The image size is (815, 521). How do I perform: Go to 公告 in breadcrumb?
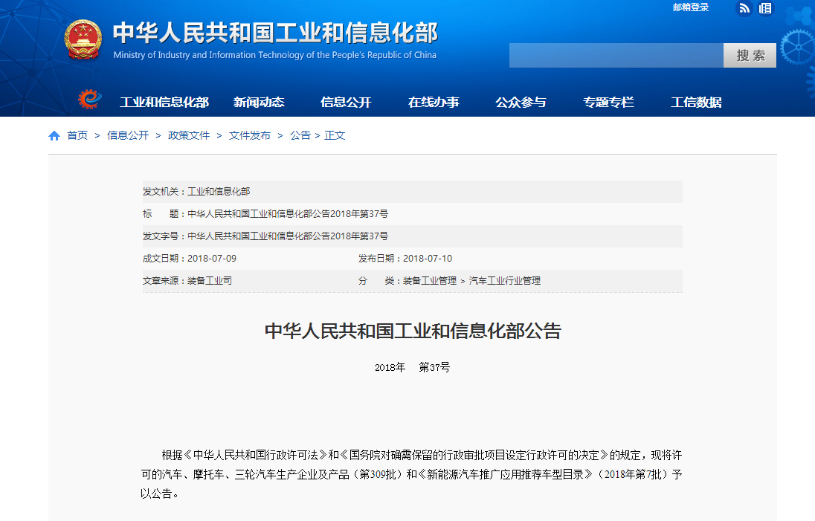coord(300,135)
